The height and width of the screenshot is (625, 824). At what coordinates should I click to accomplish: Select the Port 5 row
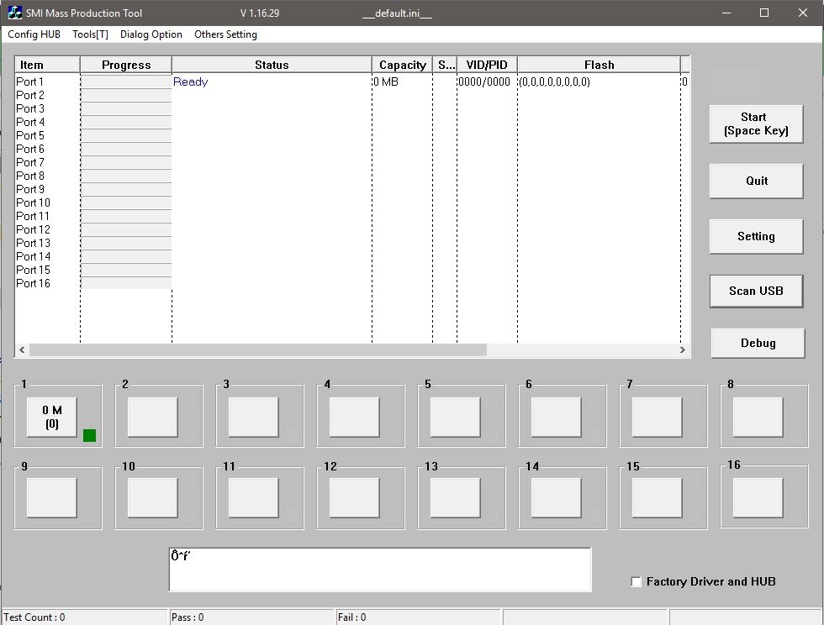pyautogui.click(x=351, y=135)
